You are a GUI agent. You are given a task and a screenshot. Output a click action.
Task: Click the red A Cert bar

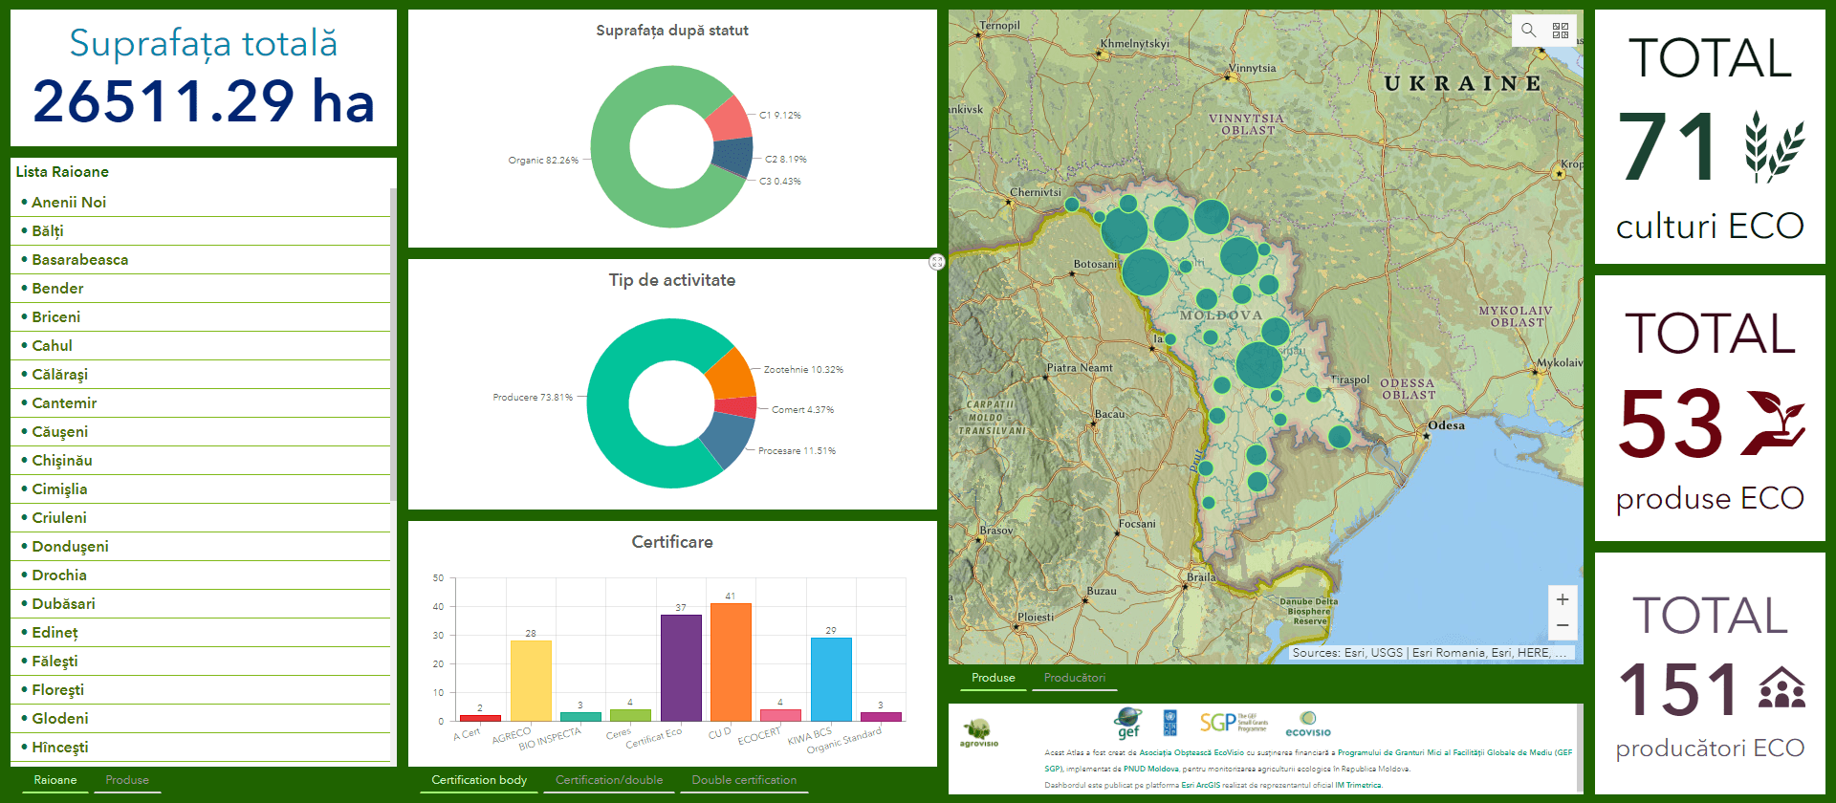[x=480, y=718]
